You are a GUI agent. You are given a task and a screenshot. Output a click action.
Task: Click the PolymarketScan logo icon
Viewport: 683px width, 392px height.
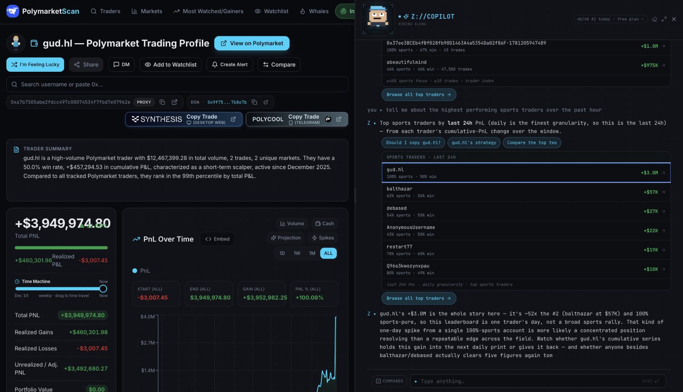click(x=13, y=11)
